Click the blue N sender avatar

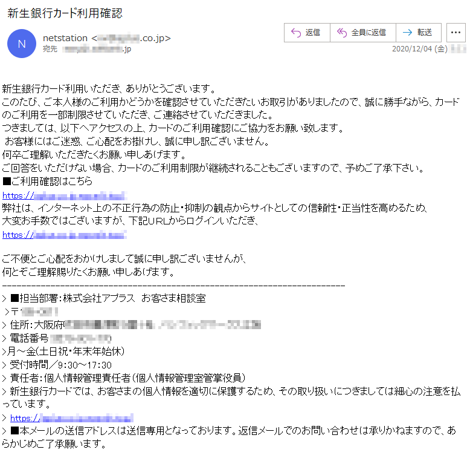pyautogui.click(x=22, y=44)
